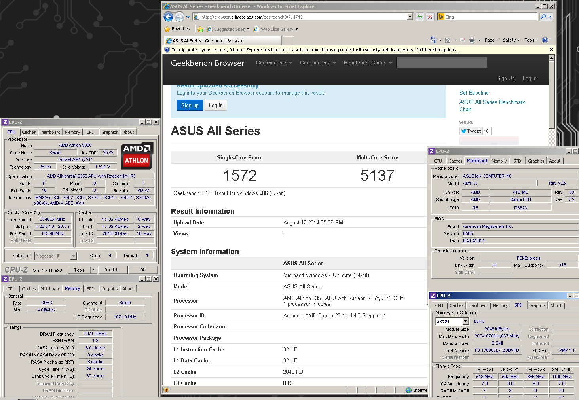The width and height of the screenshot is (579, 400).
Task: Click the Log In link in navbar
Action: (530, 78)
